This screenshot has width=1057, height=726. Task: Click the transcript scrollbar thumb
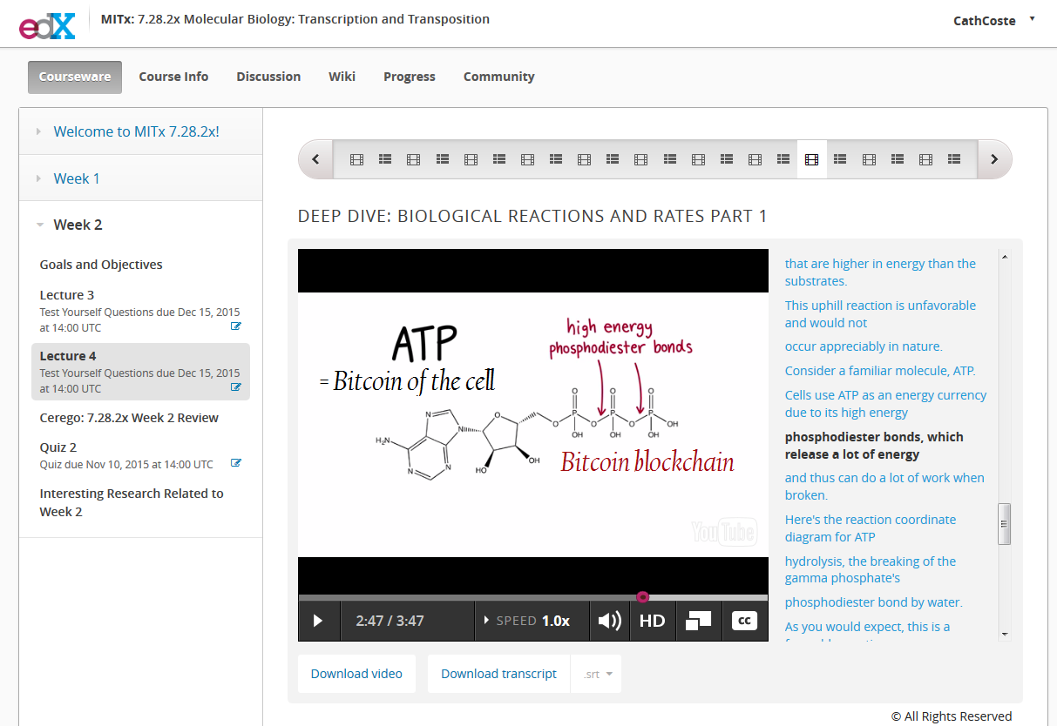tap(1004, 524)
